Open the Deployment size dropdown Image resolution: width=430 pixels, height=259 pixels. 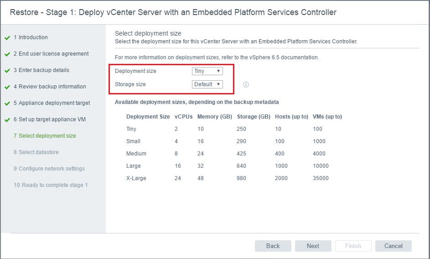pyautogui.click(x=207, y=71)
